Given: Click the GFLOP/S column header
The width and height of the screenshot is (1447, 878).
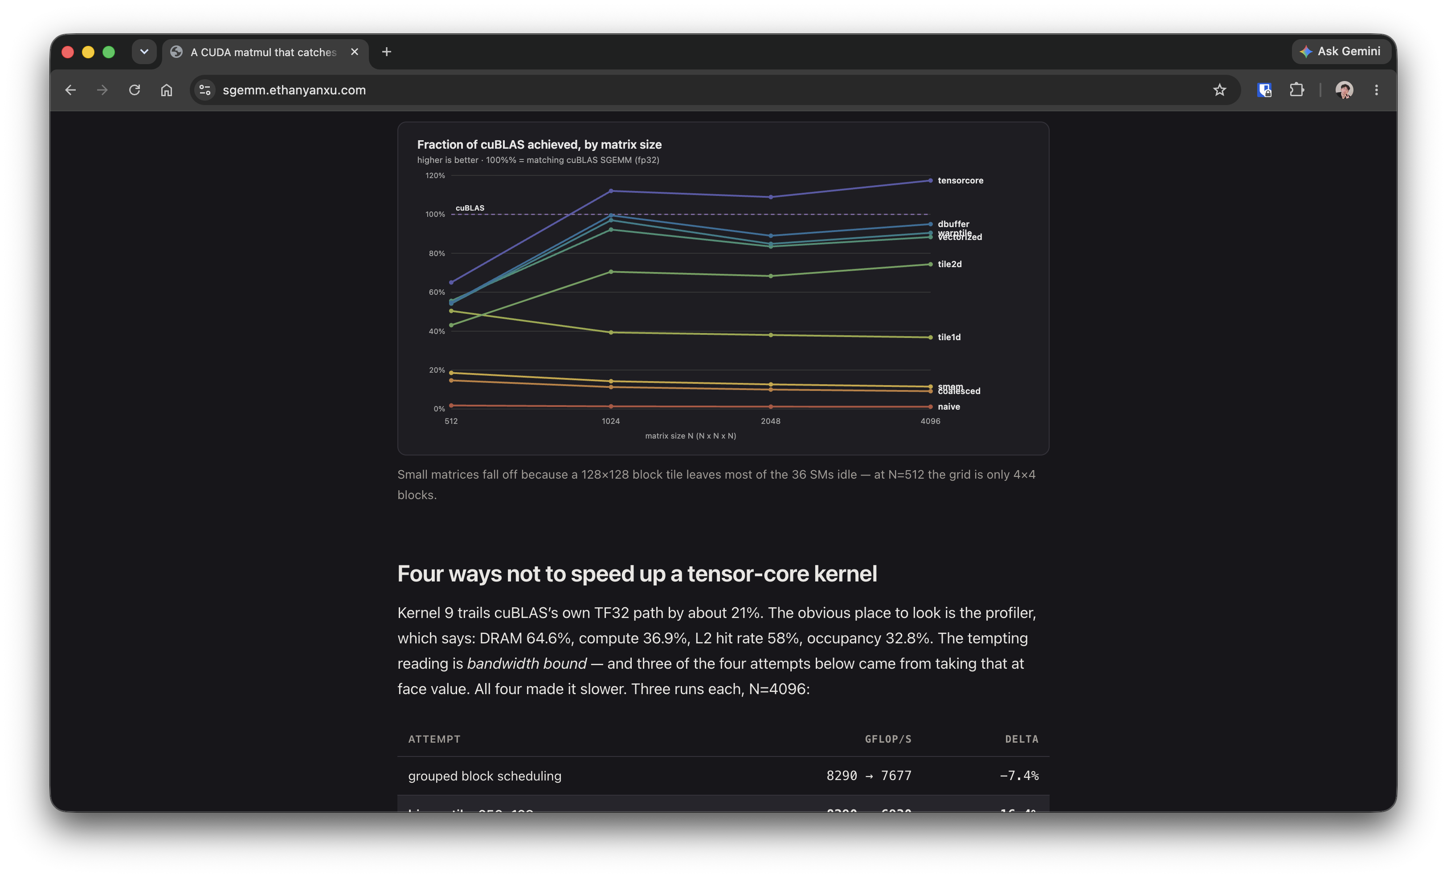Looking at the screenshot, I should [x=888, y=740].
